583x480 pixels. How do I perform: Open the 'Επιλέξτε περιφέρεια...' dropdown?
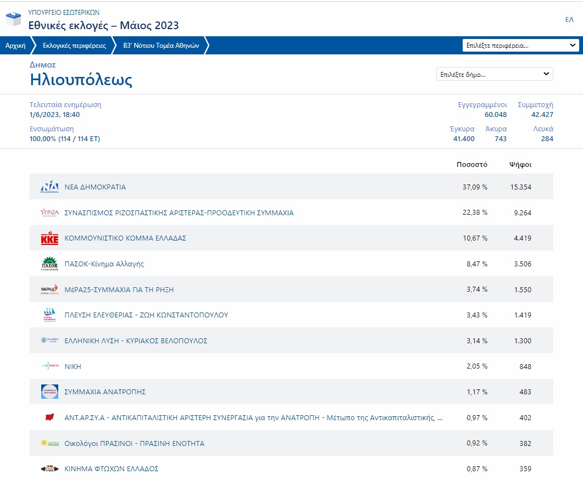pyautogui.click(x=520, y=46)
